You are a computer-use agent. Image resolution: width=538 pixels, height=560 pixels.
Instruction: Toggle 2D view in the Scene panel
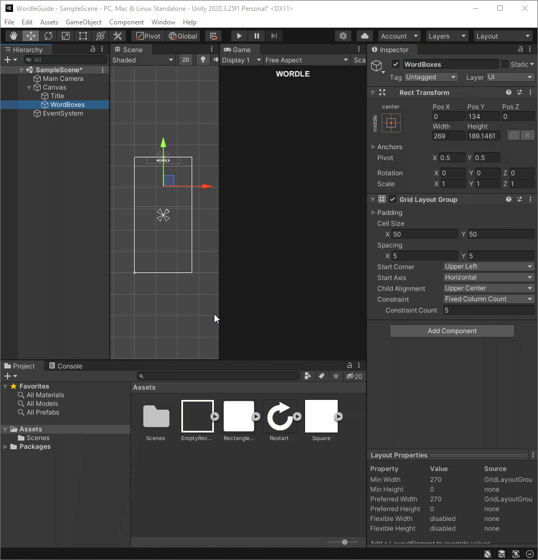tap(186, 60)
